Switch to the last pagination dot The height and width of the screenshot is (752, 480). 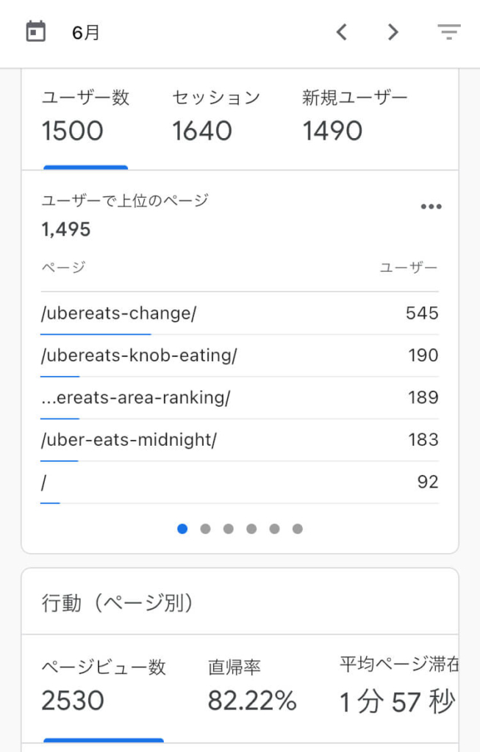298,529
